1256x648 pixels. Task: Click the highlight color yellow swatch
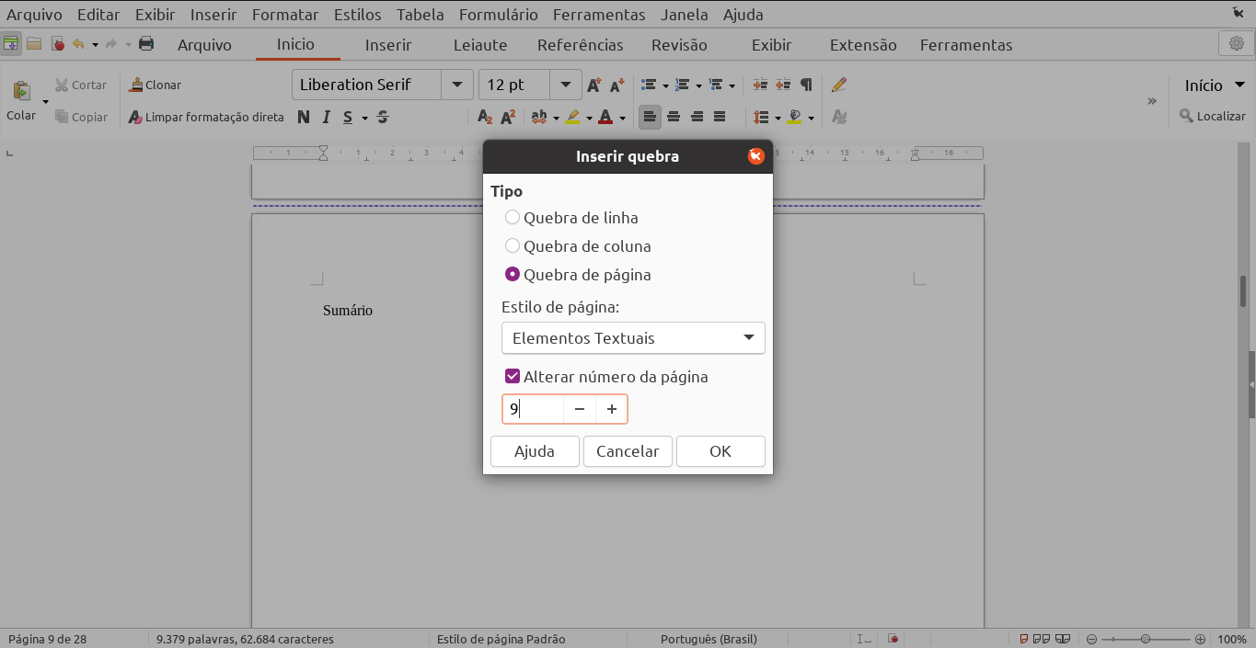pyautogui.click(x=572, y=117)
